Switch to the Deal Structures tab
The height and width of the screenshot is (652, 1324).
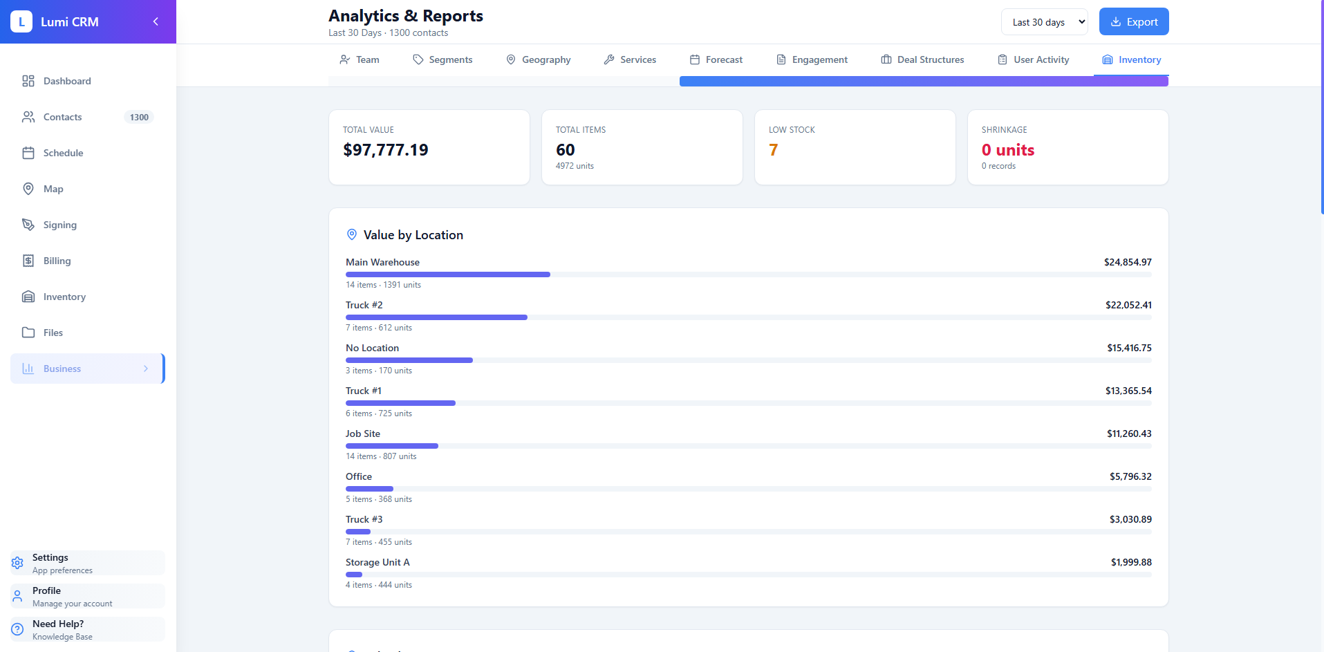922,59
